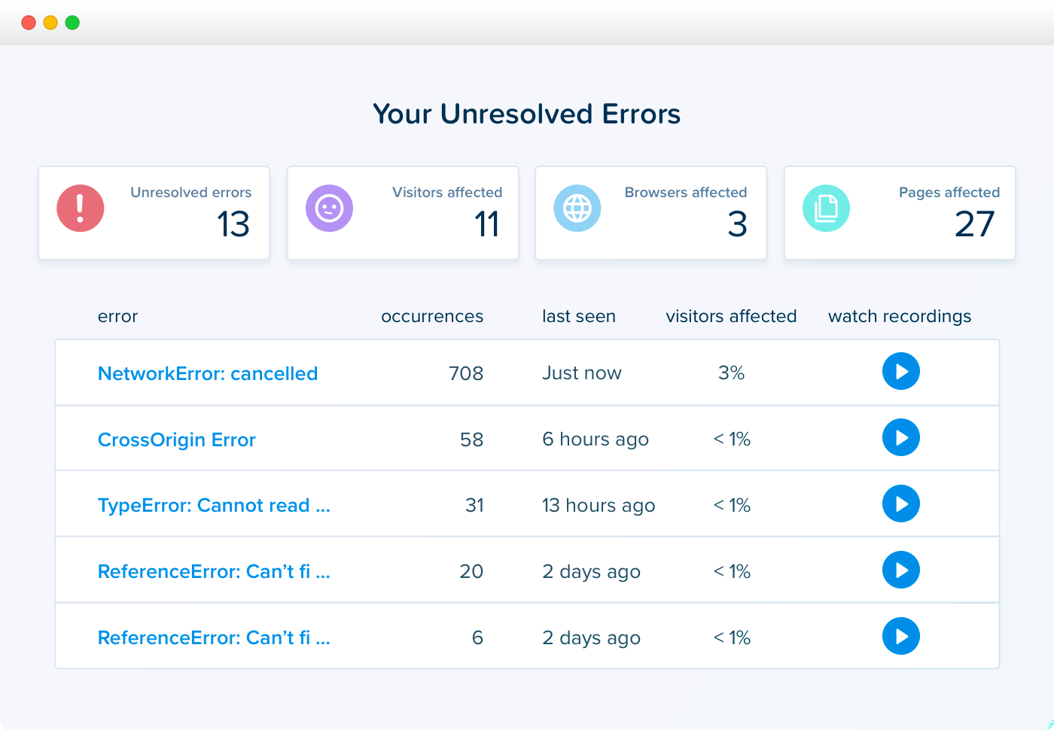
Task: Click the red Unresolved errors exclamation icon
Action: (x=80, y=208)
